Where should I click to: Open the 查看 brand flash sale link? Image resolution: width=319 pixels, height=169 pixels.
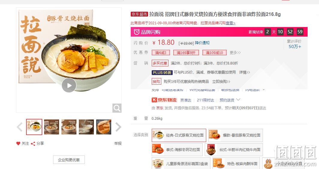click(231, 23)
